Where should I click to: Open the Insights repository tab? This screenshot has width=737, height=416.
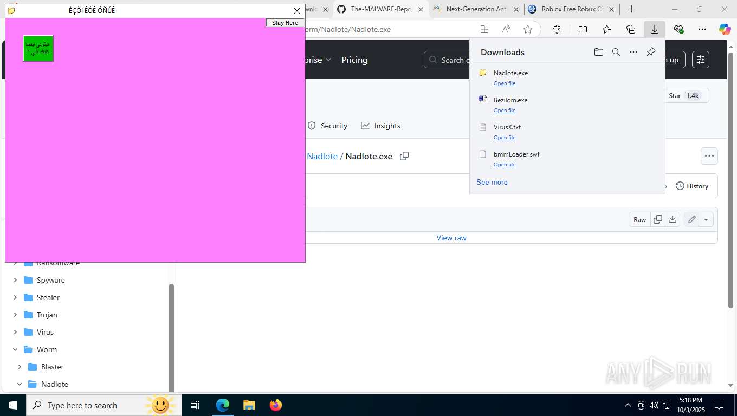pos(381,126)
